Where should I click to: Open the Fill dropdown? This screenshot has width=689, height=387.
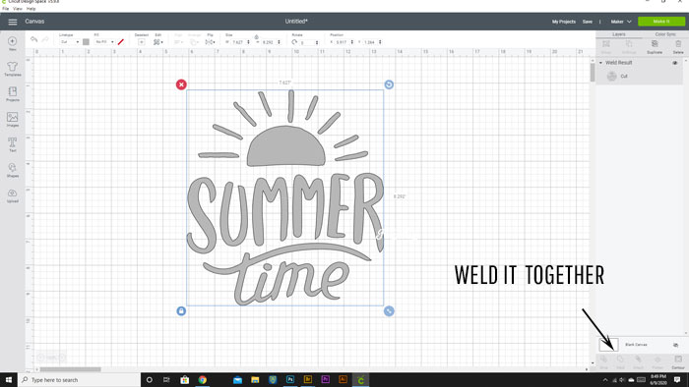(104, 42)
